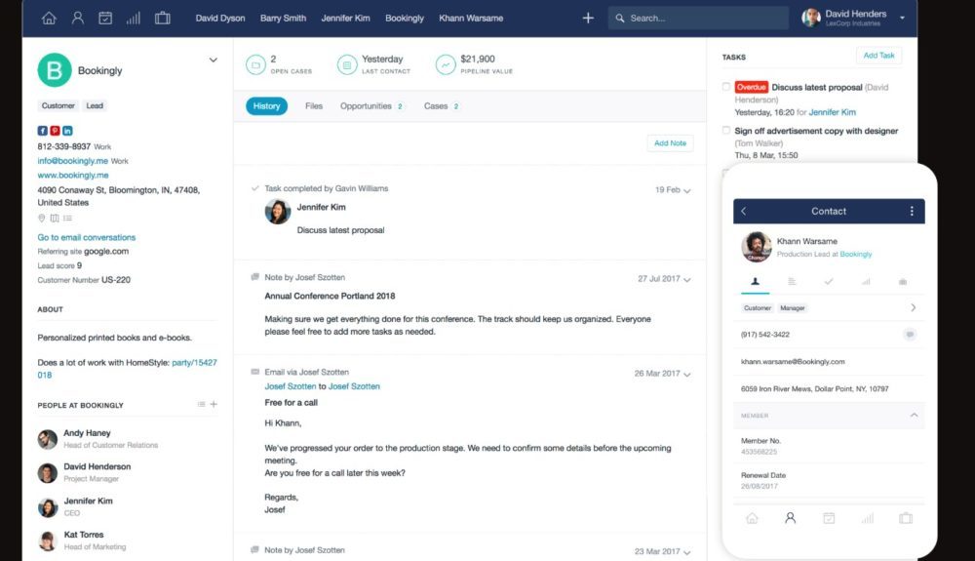Open Bookingly's LinkedIn profile icon
The height and width of the screenshot is (561, 975).
click(67, 131)
